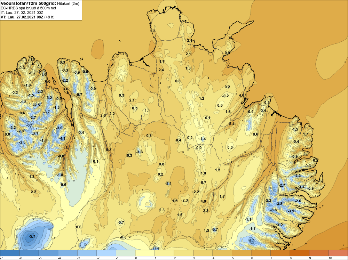This screenshot has width=348, height=260.
Task: Click the temperature value '-5.7' on the map
Action: pyautogui.click(x=32, y=236)
